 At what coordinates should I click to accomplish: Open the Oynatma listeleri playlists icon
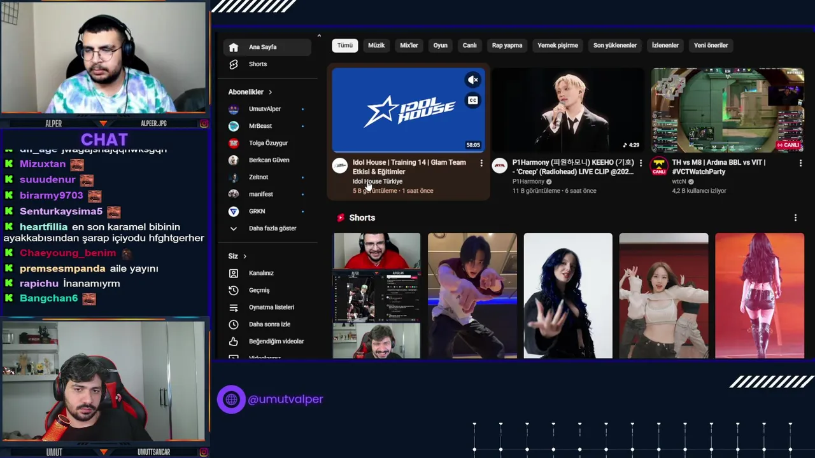tap(234, 307)
